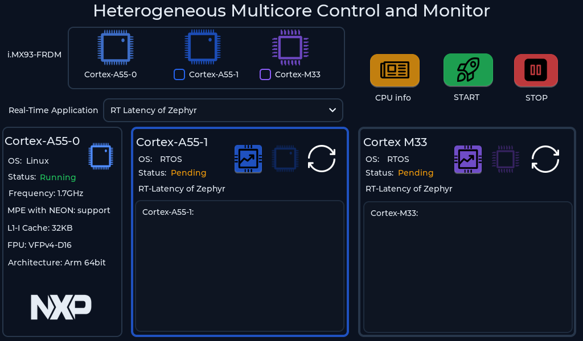
Task: Click the 'Heterogeneous Multicore Control and Monitor' title
Action: [x=291, y=11]
